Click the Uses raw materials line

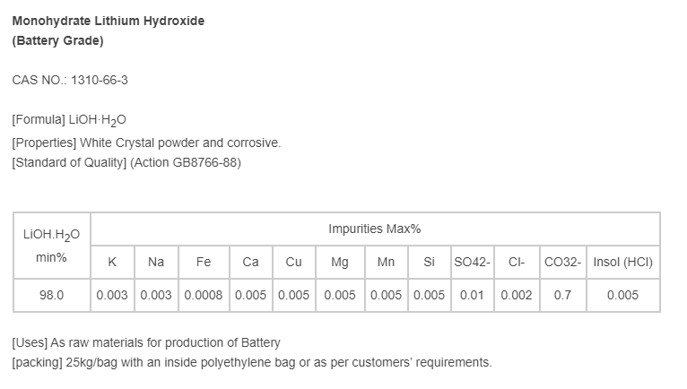pyautogui.click(x=146, y=342)
